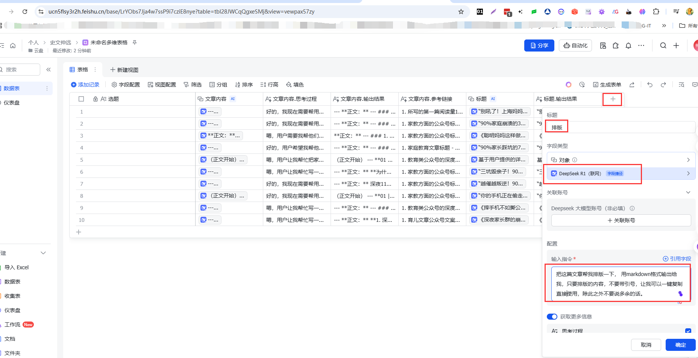This screenshot has width=698, height=358.
Task: Open the home icon in breadcrumb
Action: pos(13,46)
